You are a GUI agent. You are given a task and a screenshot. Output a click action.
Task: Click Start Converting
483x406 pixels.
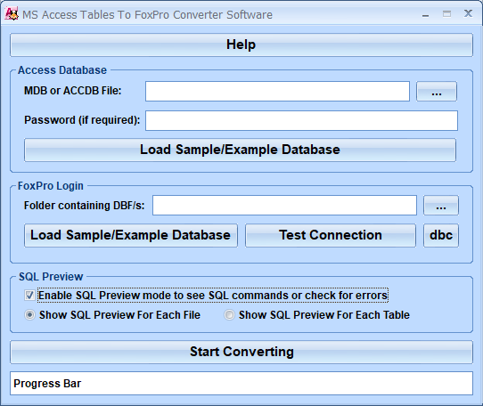[241, 352]
